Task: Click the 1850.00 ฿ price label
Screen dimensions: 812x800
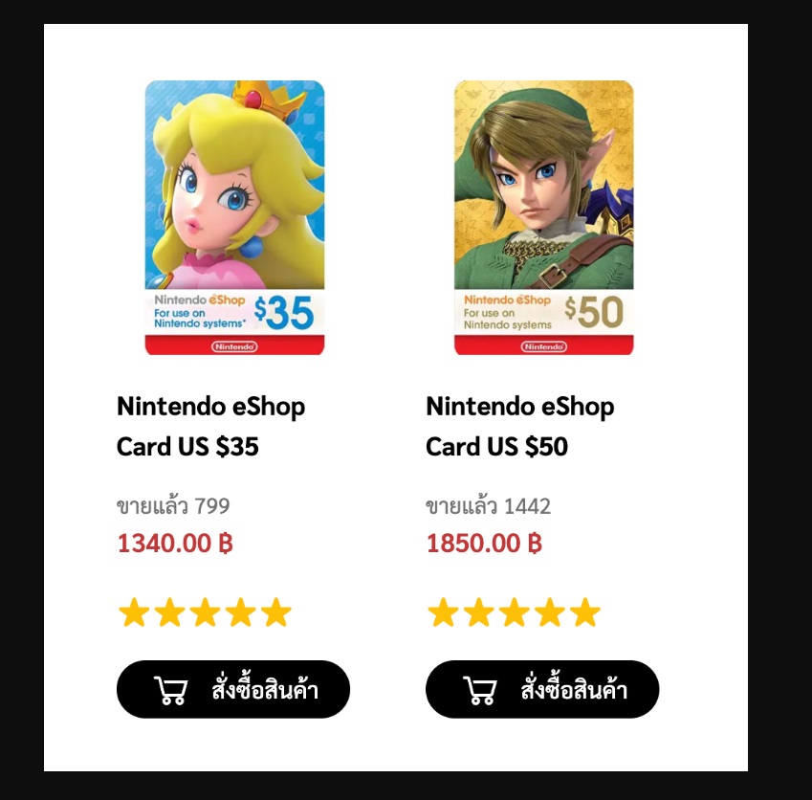Action: click(483, 544)
